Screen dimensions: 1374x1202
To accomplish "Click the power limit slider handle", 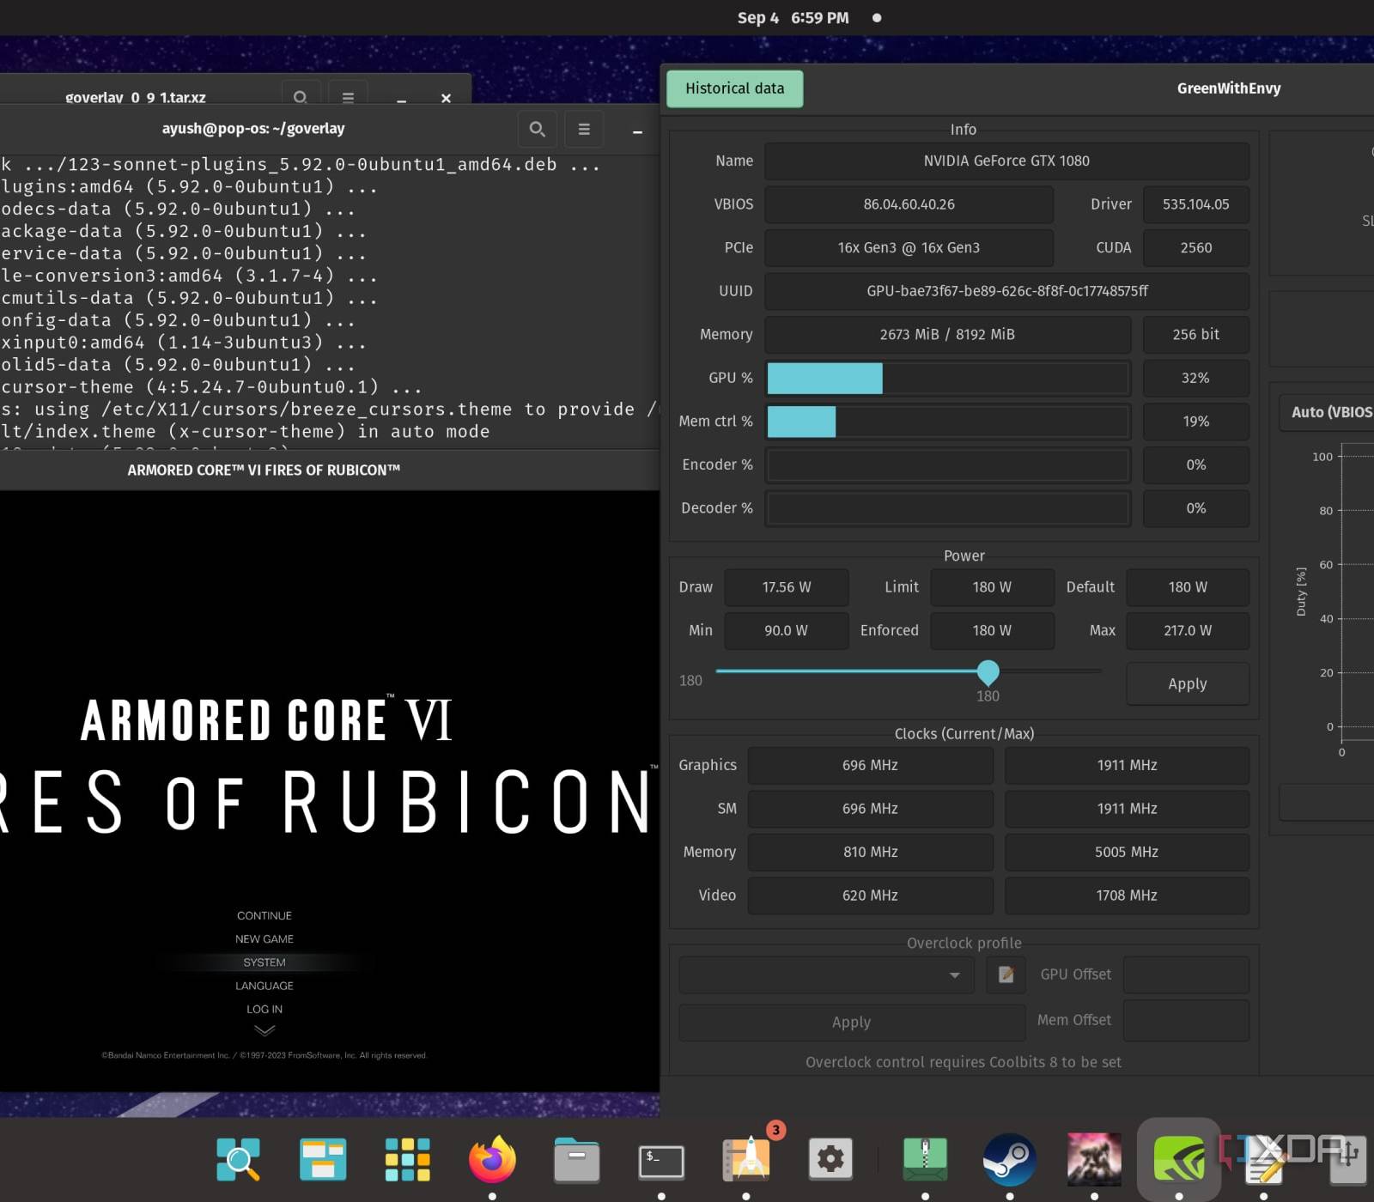I will pyautogui.click(x=988, y=671).
